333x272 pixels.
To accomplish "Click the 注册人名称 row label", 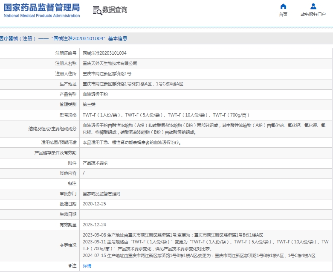I will click(66, 63).
